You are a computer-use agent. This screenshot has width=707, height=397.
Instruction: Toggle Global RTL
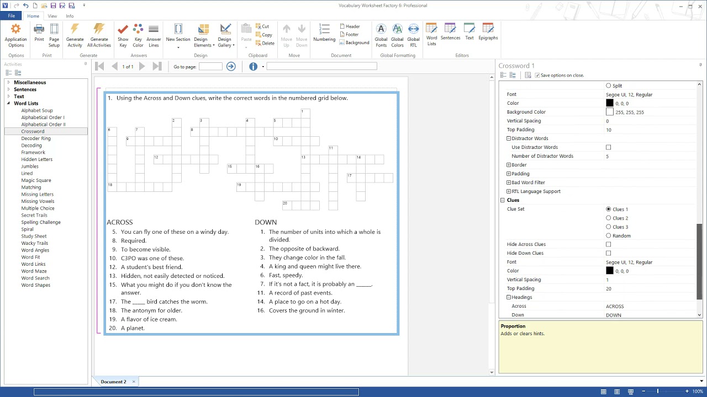pyautogui.click(x=413, y=35)
